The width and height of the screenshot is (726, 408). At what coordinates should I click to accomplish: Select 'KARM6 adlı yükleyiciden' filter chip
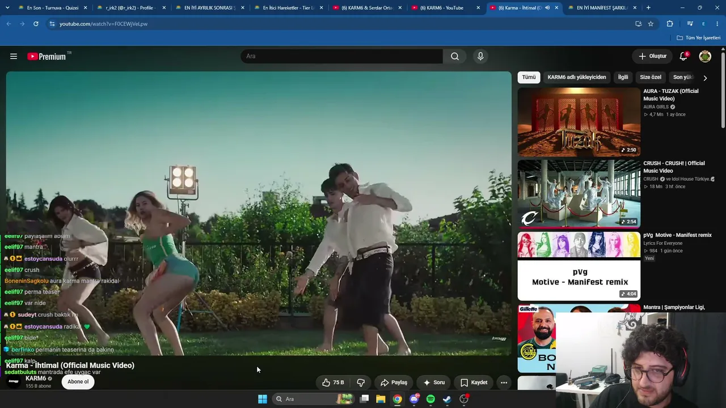[577, 77]
